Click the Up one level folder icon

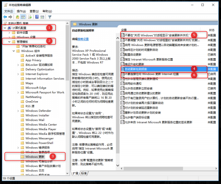tap(18, 17)
